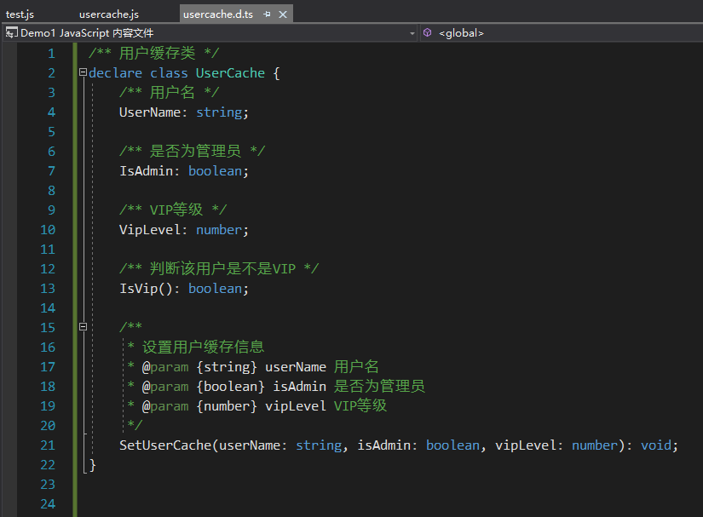The height and width of the screenshot is (517, 703).
Task: Collapse the UserCache class declaration
Action: pos(83,73)
